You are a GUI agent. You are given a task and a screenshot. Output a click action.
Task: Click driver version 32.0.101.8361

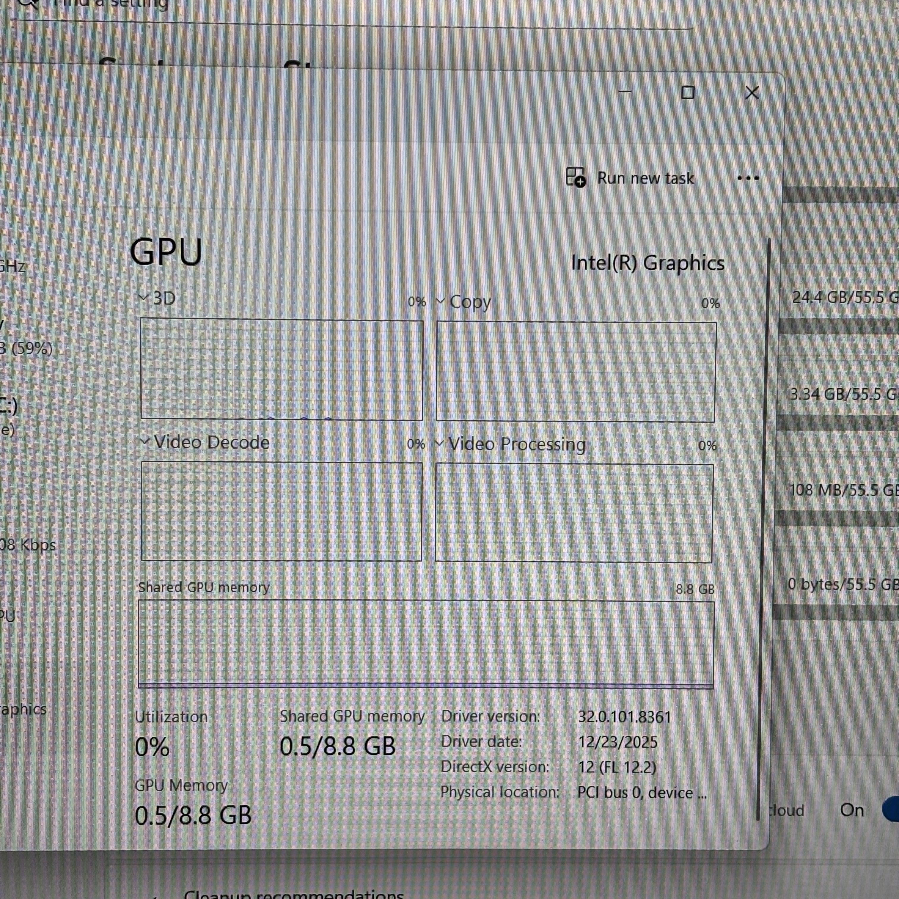coord(625,716)
